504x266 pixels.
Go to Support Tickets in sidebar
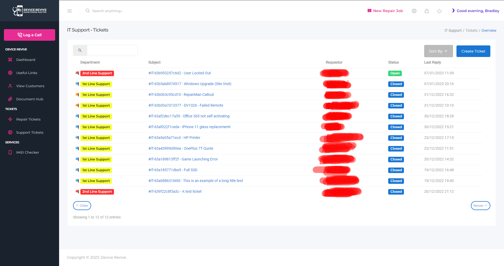coord(30,132)
